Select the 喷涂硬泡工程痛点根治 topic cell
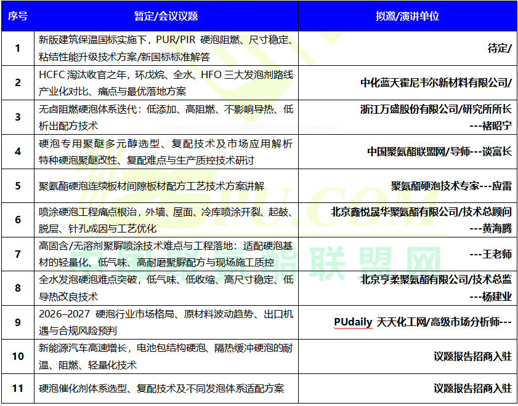 [166, 220]
